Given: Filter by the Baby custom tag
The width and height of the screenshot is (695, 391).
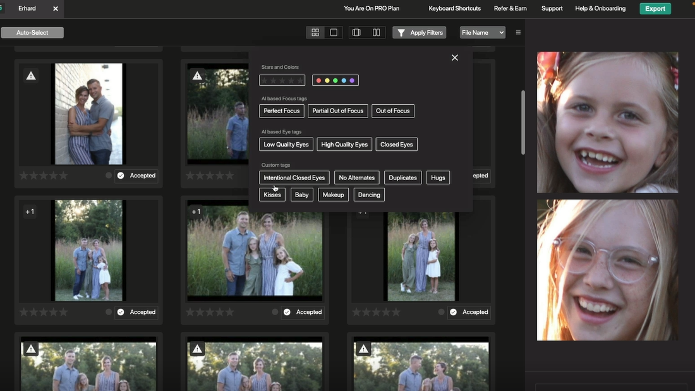Looking at the screenshot, I should point(301,195).
